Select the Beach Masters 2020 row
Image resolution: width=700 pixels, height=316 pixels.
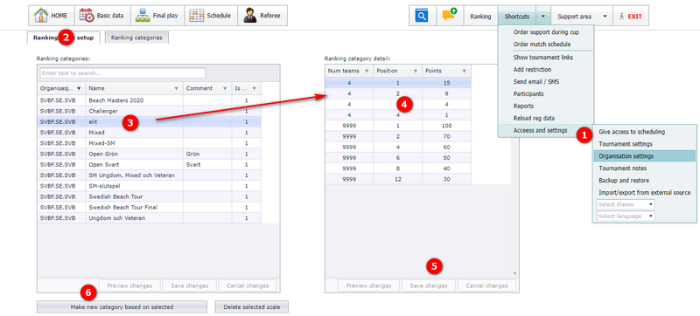(149, 100)
